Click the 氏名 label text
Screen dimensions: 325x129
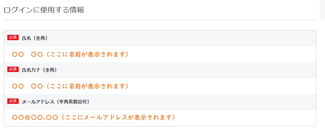pos(26,38)
